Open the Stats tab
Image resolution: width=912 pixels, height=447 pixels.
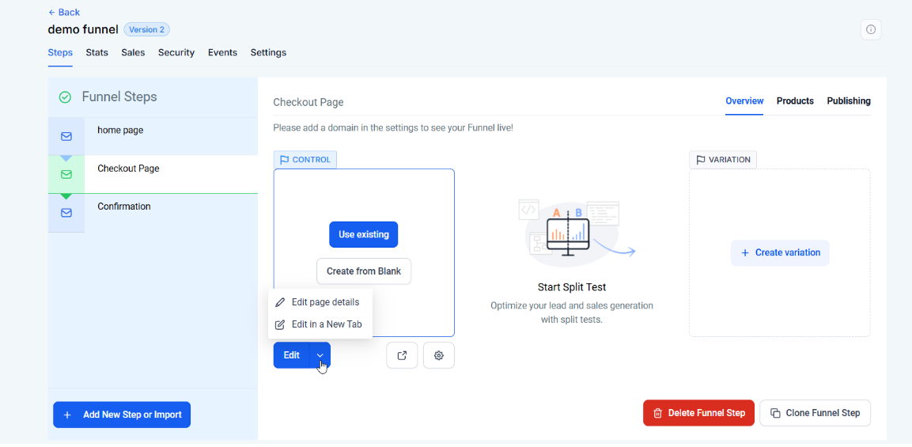pos(97,52)
